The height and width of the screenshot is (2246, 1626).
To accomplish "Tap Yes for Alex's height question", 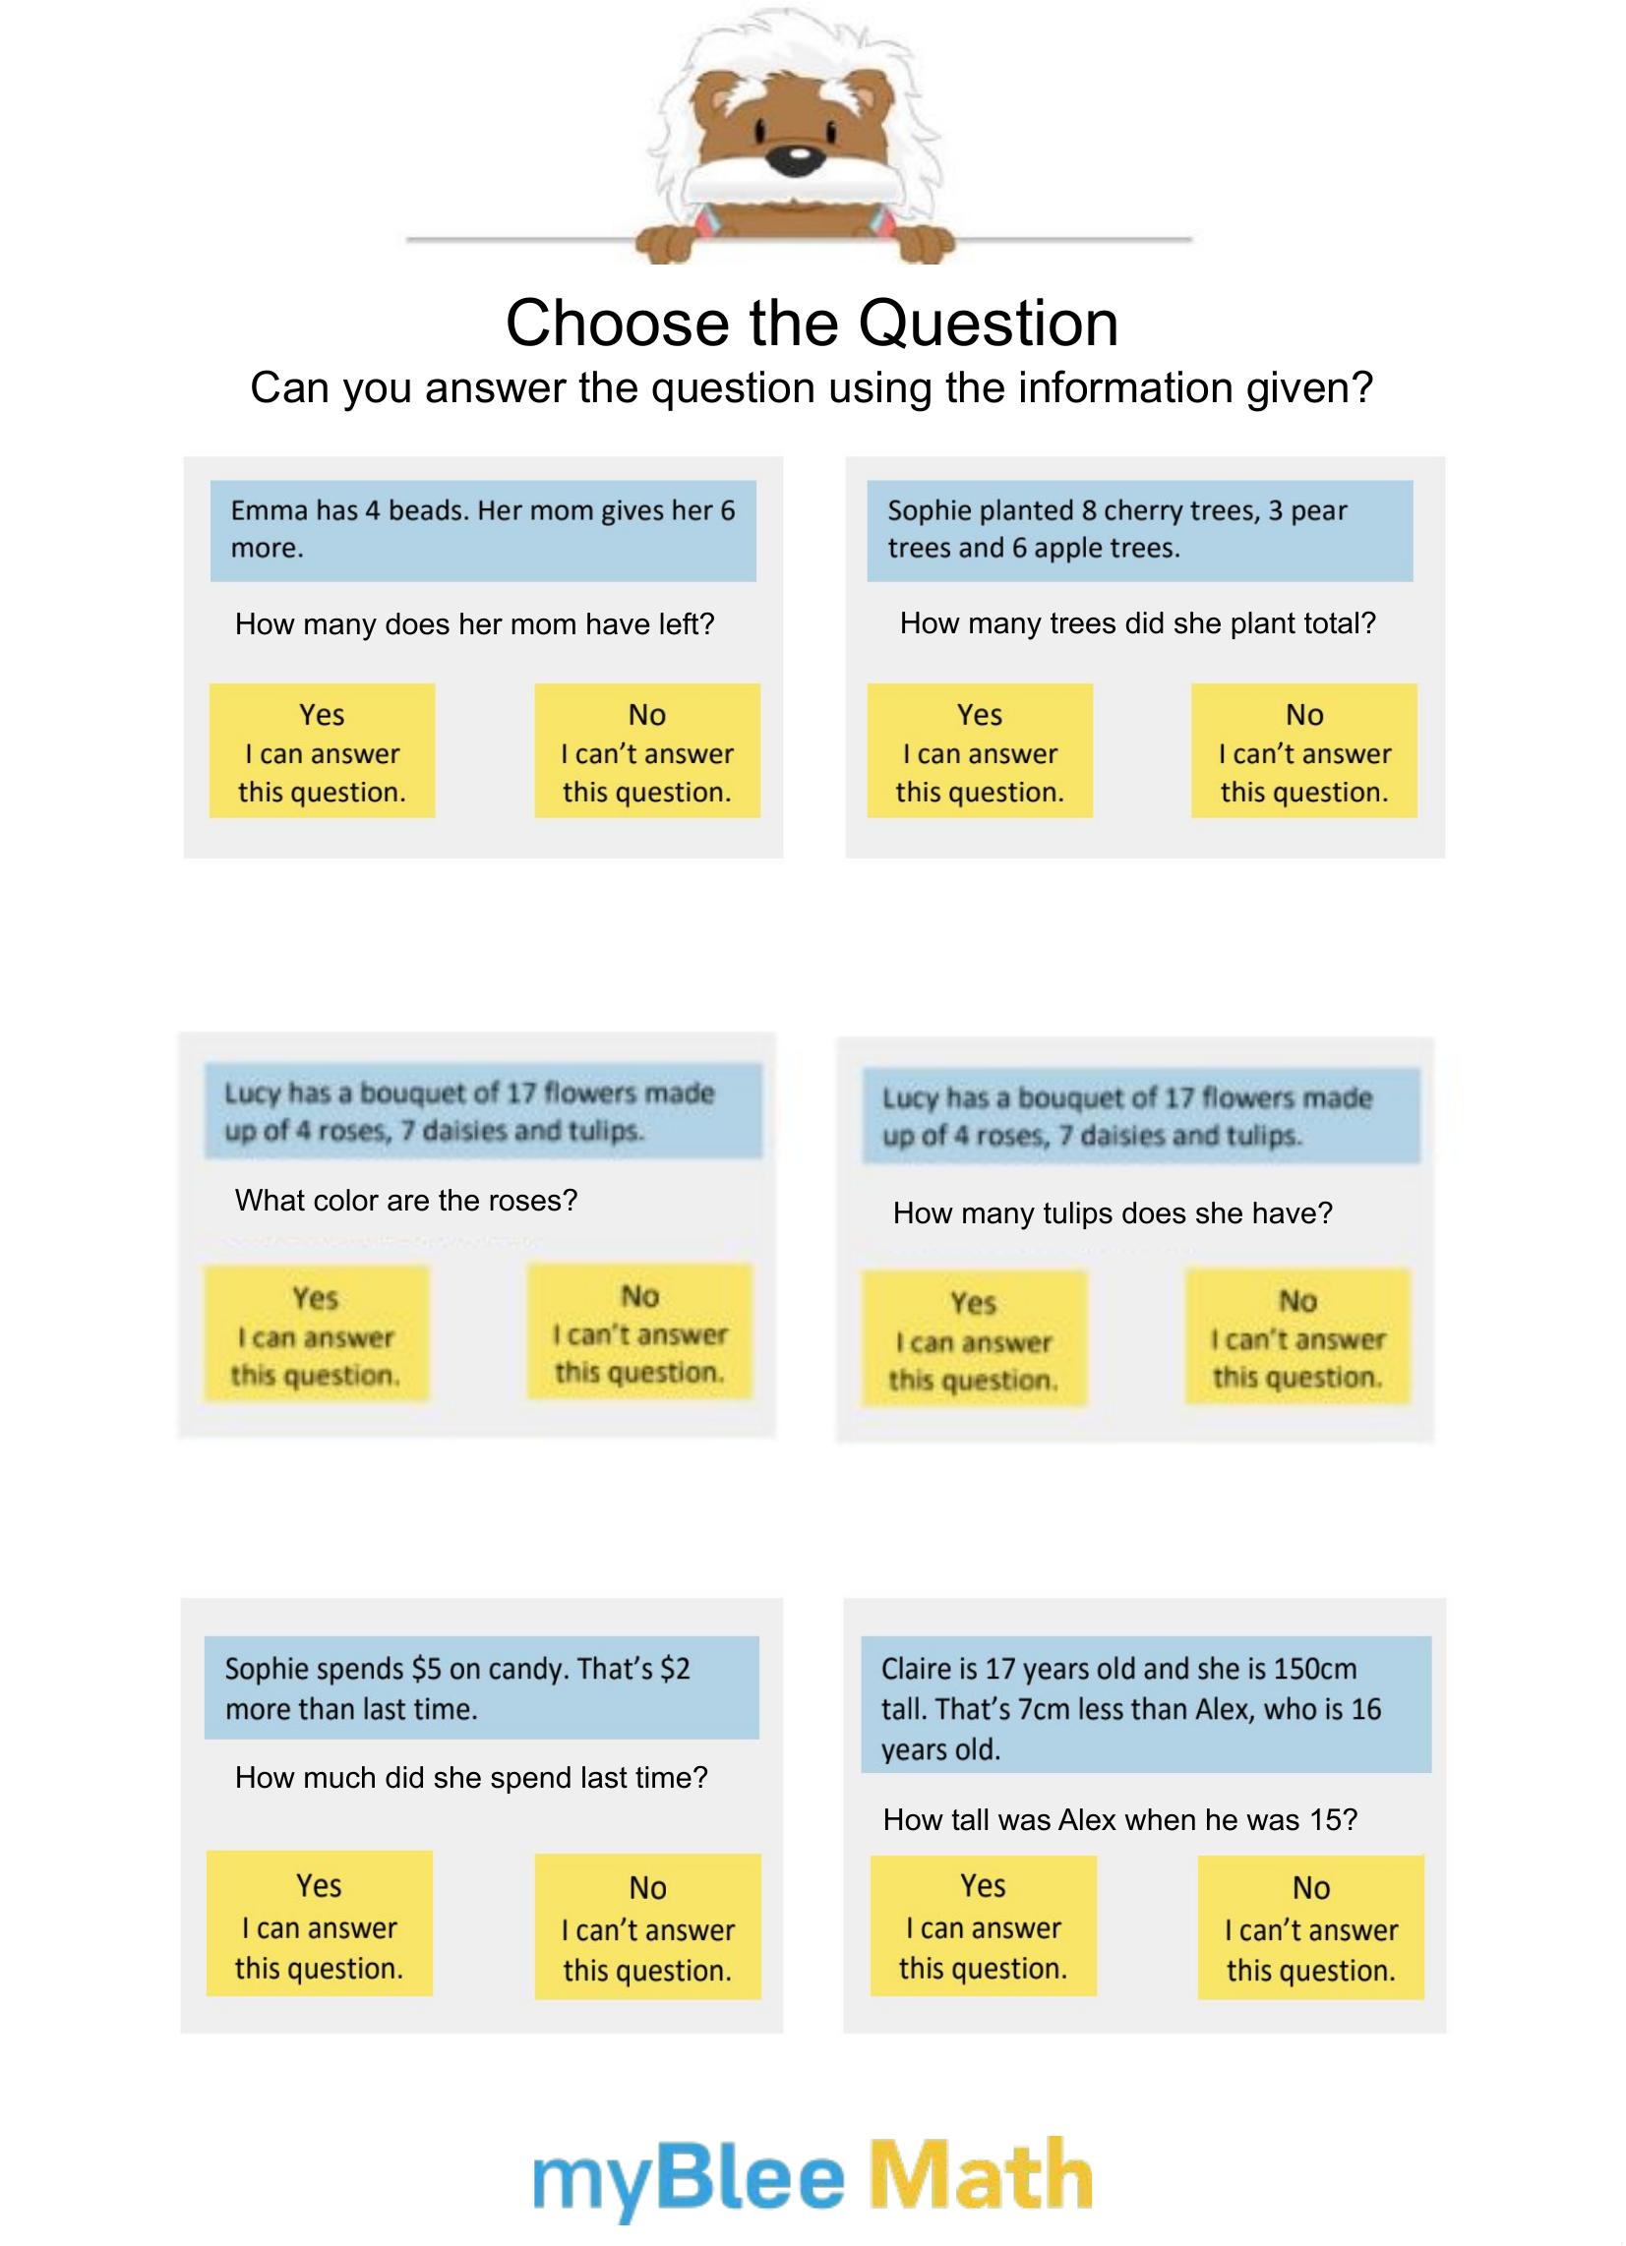I will 983,1926.
